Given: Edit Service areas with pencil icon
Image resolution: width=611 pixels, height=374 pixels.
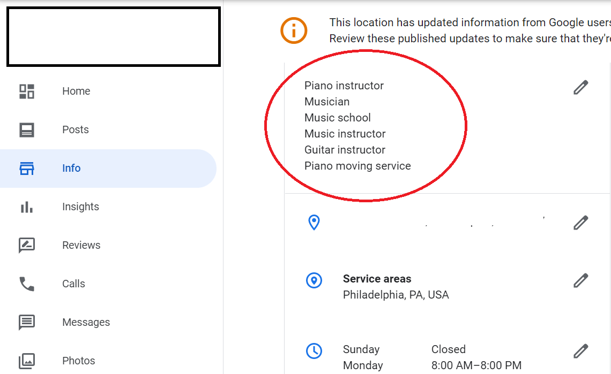Looking at the screenshot, I should coord(580,280).
